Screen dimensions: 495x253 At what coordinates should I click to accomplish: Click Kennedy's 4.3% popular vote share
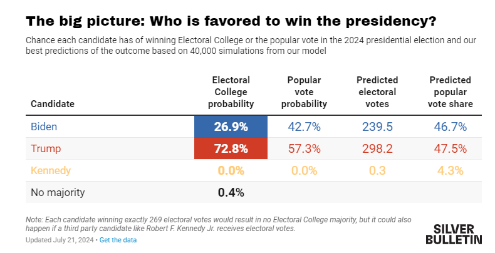point(450,171)
